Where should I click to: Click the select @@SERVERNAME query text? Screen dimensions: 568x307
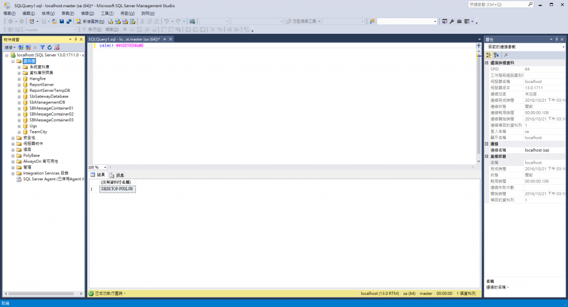click(121, 45)
